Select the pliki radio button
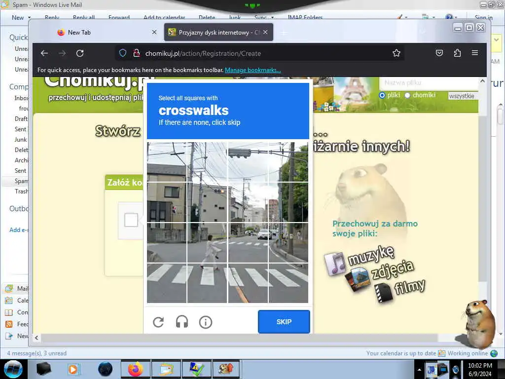The height and width of the screenshot is (379, 505). pos(382,95)
